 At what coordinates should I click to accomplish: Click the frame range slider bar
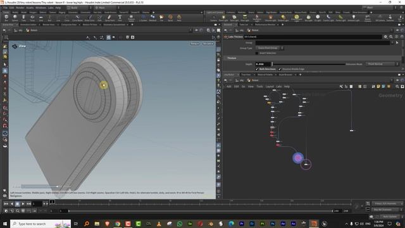coord(201,211)
